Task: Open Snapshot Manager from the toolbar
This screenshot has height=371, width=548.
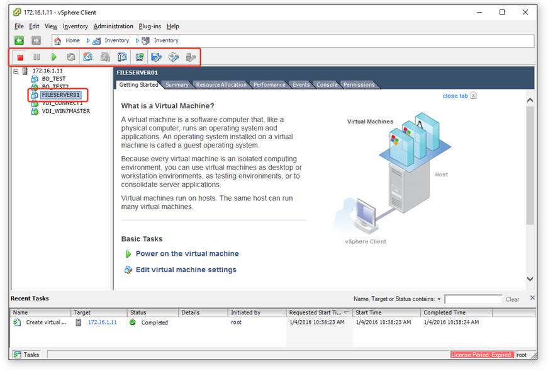Action: click(122, 57)
